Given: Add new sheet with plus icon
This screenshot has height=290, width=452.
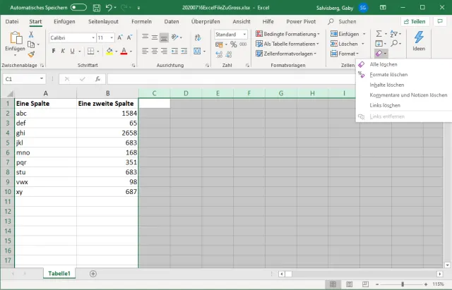Looking at the screenshot, I should 93,273.
